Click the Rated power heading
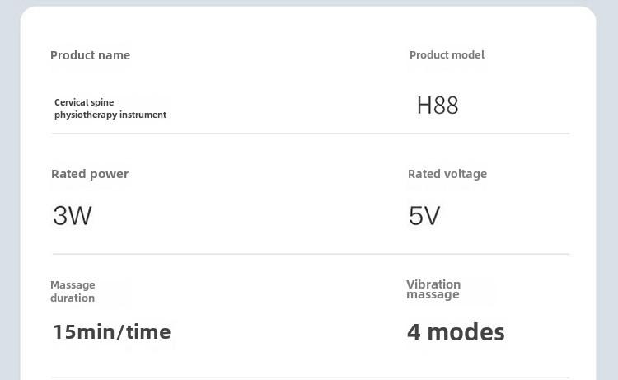The height and width of the screenshot is (380, 618). pyautogui.click(x=90, y=174)
